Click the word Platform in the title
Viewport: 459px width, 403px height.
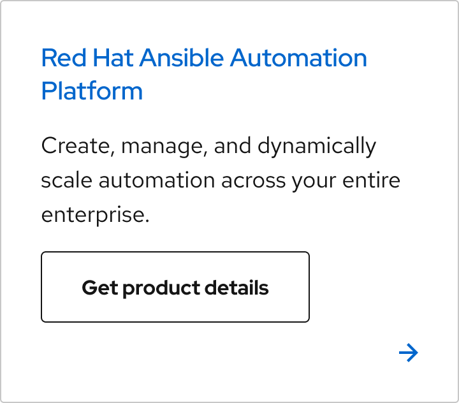pos(92,91)
